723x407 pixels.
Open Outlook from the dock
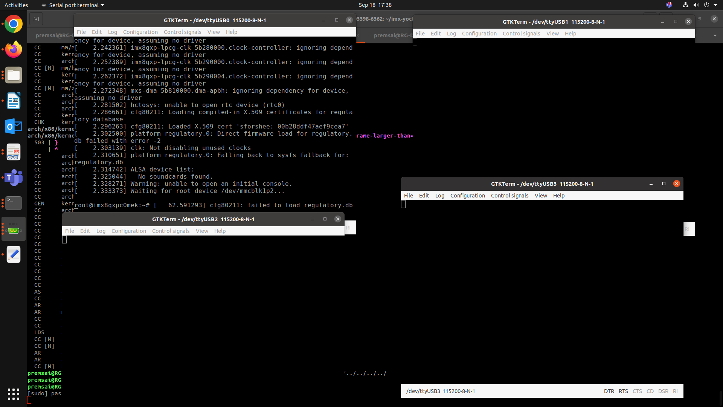pos(14,127)
